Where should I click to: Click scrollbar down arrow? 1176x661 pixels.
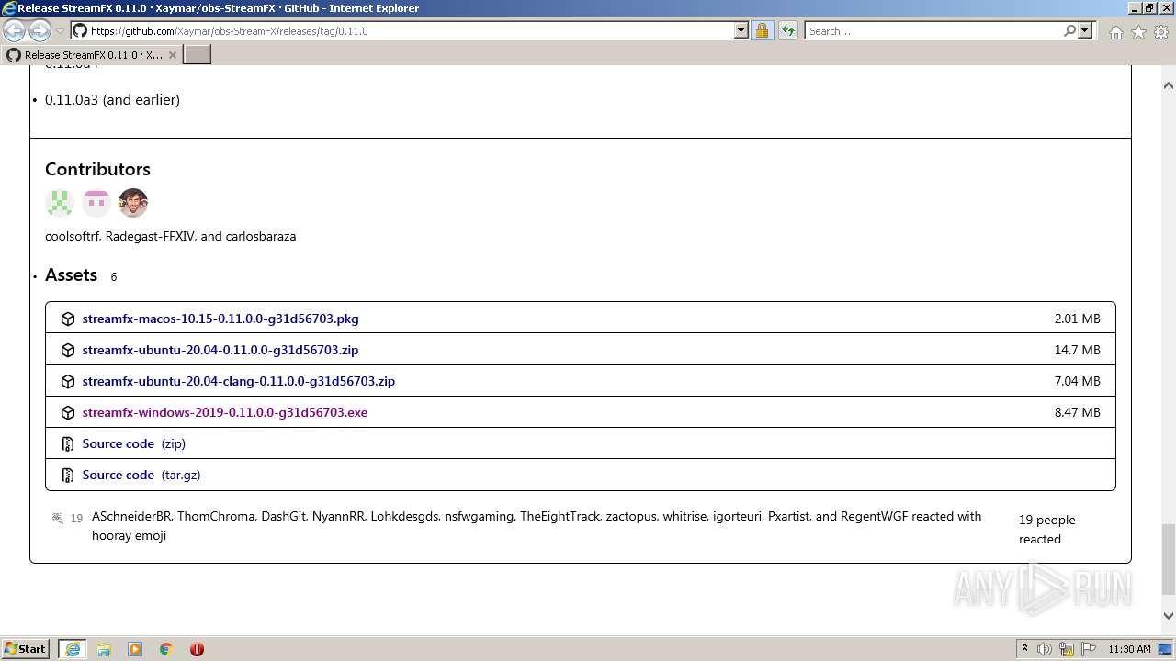[x=1169, y=616]
